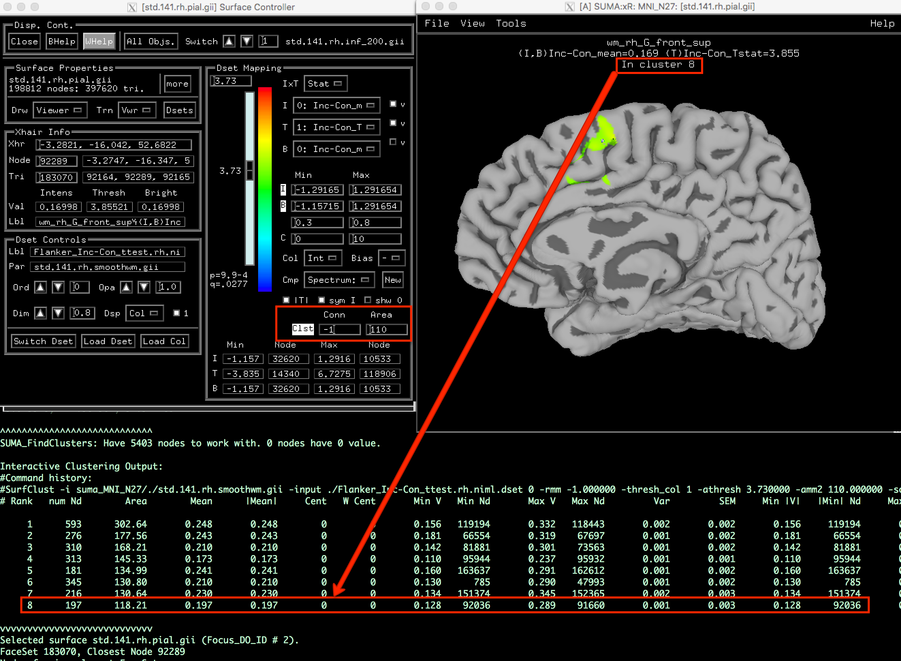Viewport: 901px width, 661px height.
Task: Open the Col Int dropdown
Action: pos(323,258)
